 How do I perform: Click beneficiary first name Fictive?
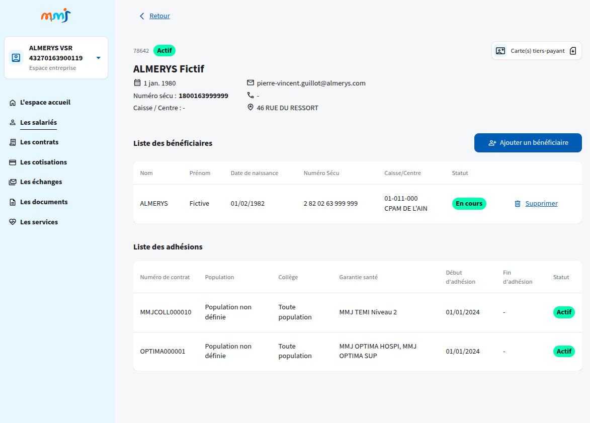pos(199,204)
